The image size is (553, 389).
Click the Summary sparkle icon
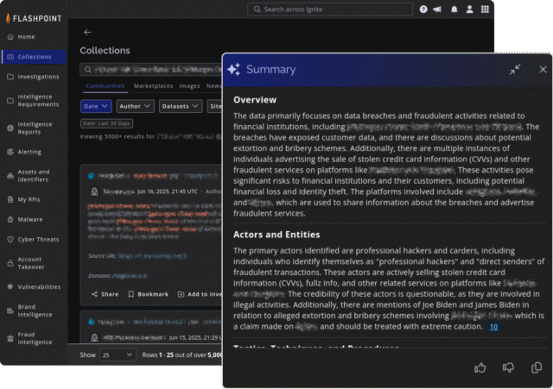point(234,69)
